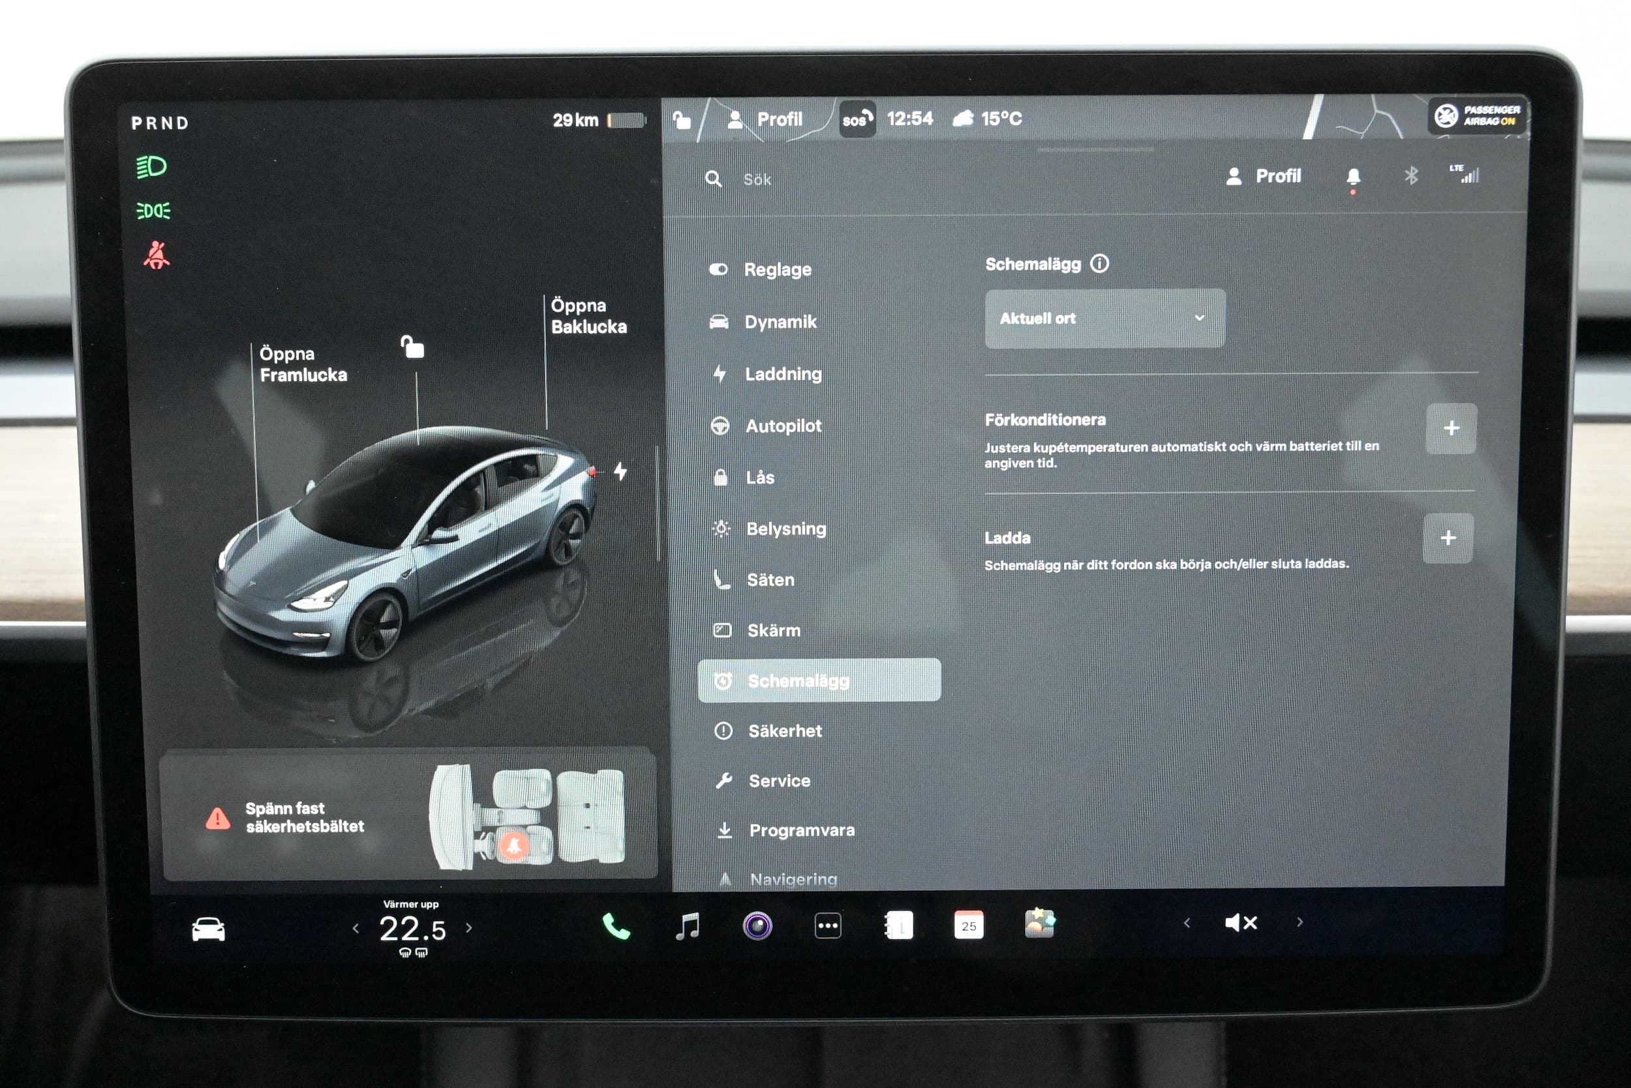Viewport: 1631px width, 1088px height.
Task: Tap the red warning triangle alert
Action: [218, 819]
